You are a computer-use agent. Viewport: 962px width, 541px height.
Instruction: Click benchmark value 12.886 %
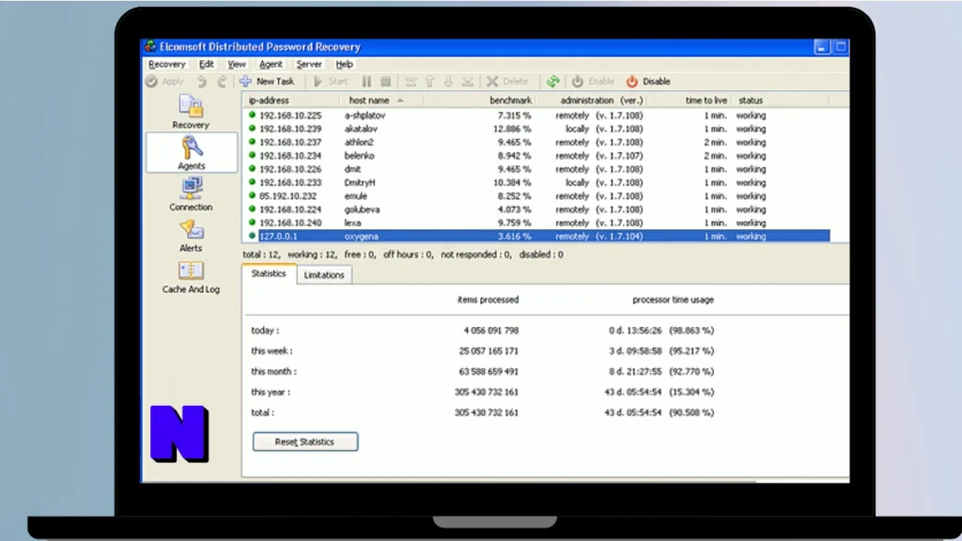pyautogui.click(x=512, y=129)
